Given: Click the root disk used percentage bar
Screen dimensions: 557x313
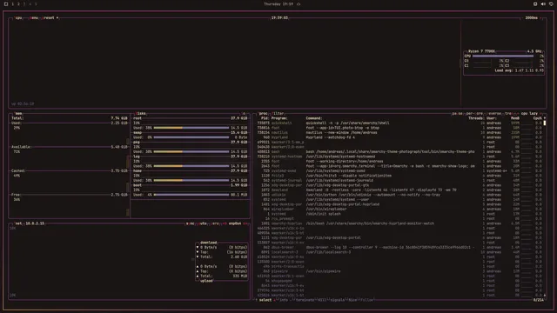Looking at the screenshot, I should (x=191, y=128).
